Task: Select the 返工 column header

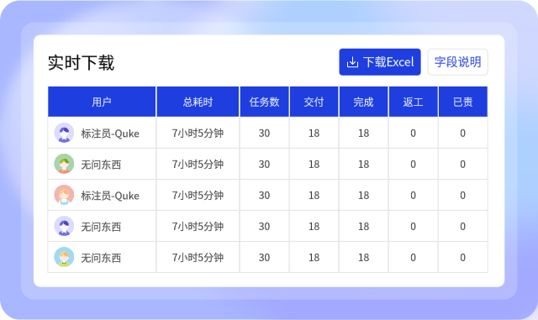Action: click(x=413, y=102)
